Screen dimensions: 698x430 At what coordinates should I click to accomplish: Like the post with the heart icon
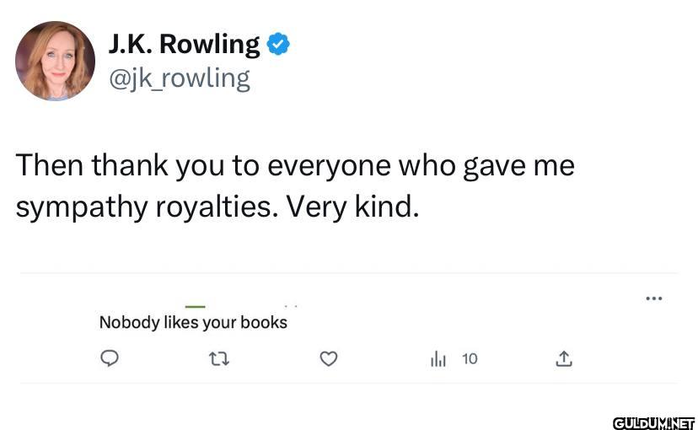pyautogui.click(x=329, y=359)
